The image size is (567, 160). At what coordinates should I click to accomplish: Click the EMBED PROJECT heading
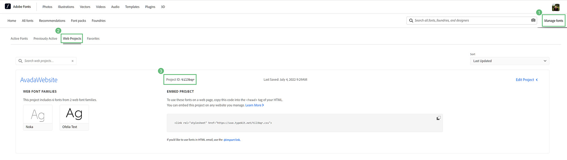tap(180, 91)
